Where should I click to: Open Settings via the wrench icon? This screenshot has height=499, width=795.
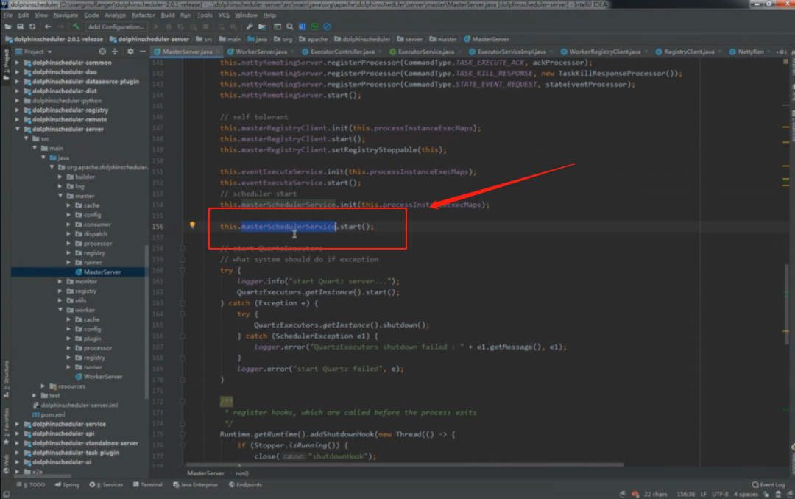pos(250,27)
